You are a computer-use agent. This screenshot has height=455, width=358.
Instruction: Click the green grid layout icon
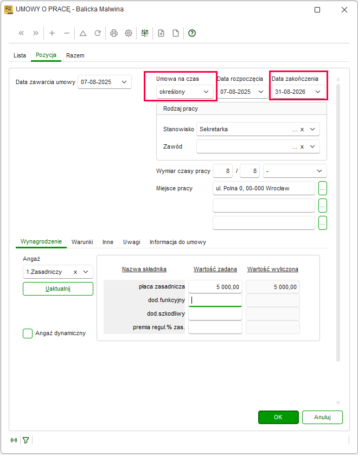145,33
